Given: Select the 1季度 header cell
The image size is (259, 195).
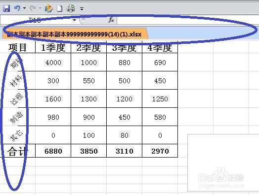Looking at the screenshot, I should tap(53, 47).
